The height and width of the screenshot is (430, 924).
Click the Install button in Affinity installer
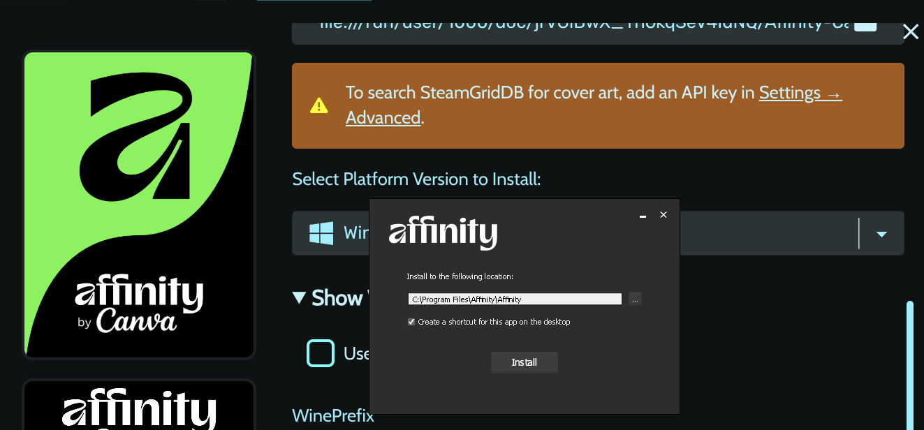(x=524, y=362)
